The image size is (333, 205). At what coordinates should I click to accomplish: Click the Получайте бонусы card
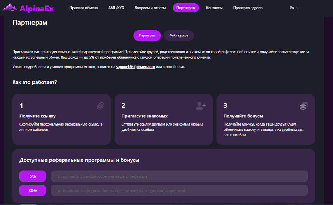pyautogui.click(x=266, y=119)
